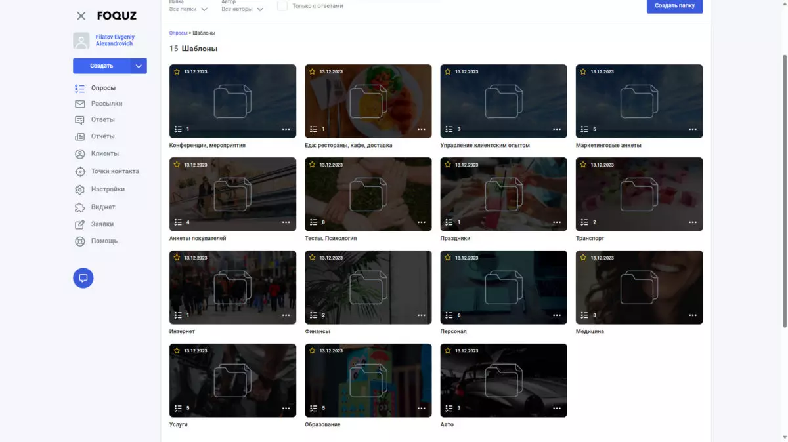Open more options on Маркетинговые анкеты card
This screenshot has width=788, height=442.
tap(692, 129)
